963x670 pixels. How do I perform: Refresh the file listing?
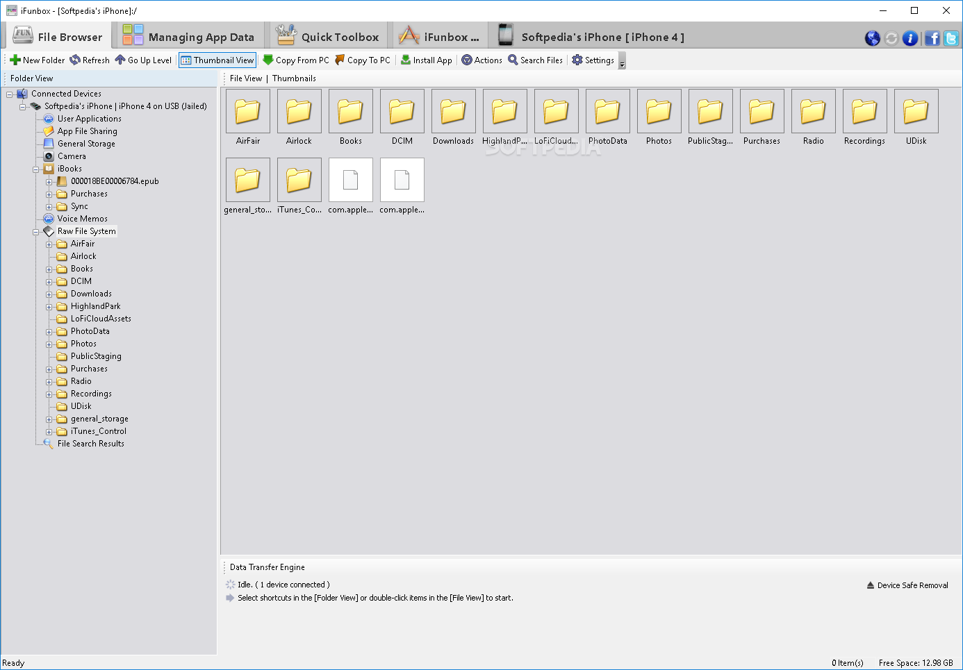pyautogui.click(x=90, y=60)
